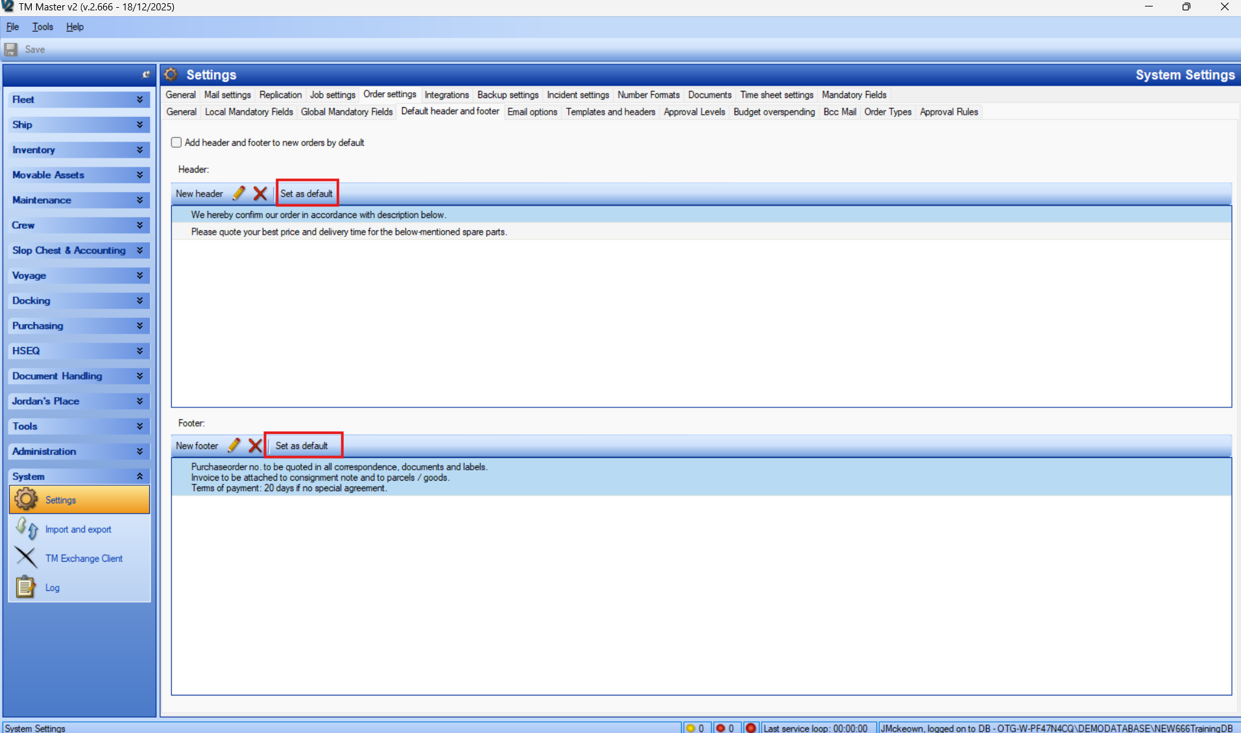Viewport: 1241px width, 733px height.
Task: Set selected header as default
Action: click(x=306, y=193)
